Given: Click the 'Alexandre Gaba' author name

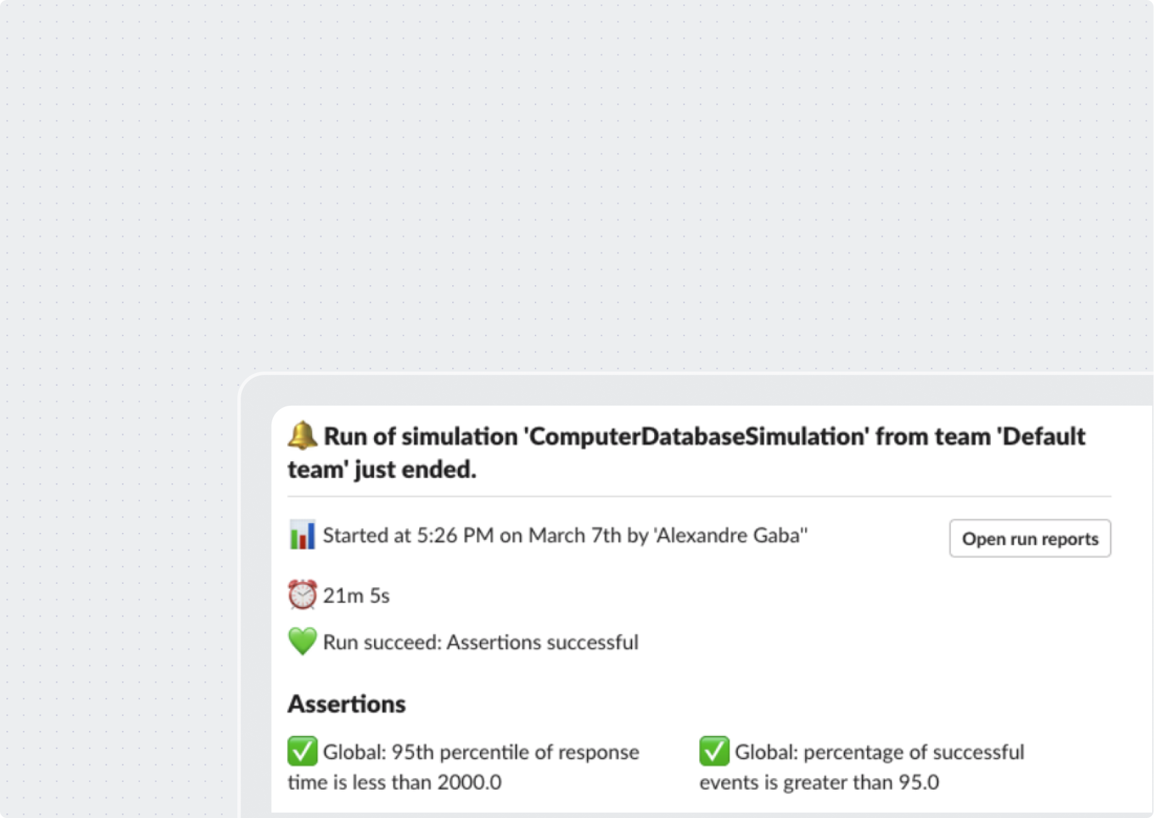Looking at the screenshot, I should 730,535.
